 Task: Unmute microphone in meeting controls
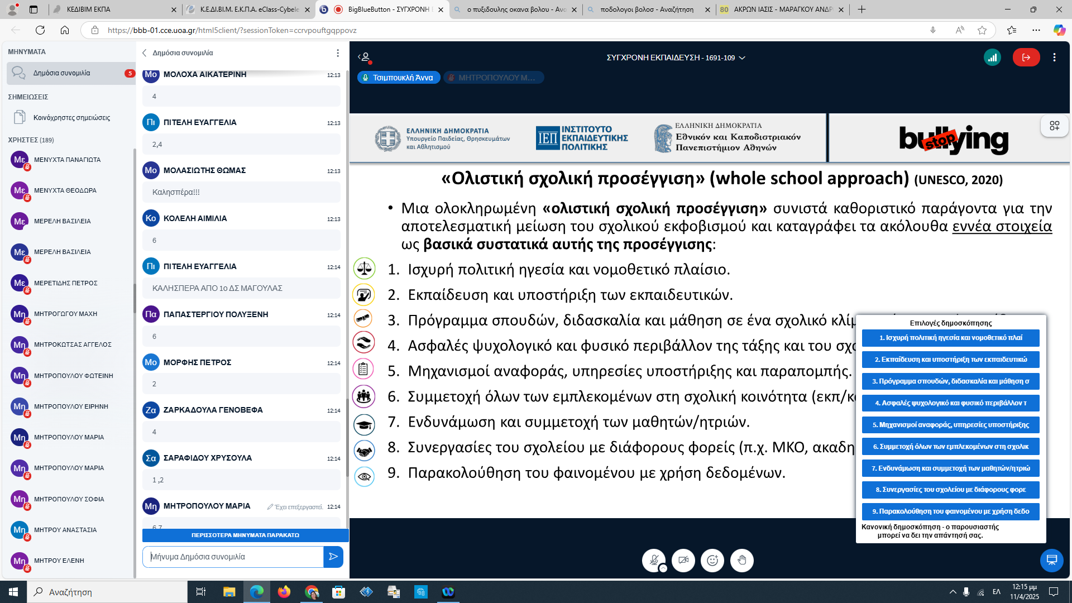(654, 560)
